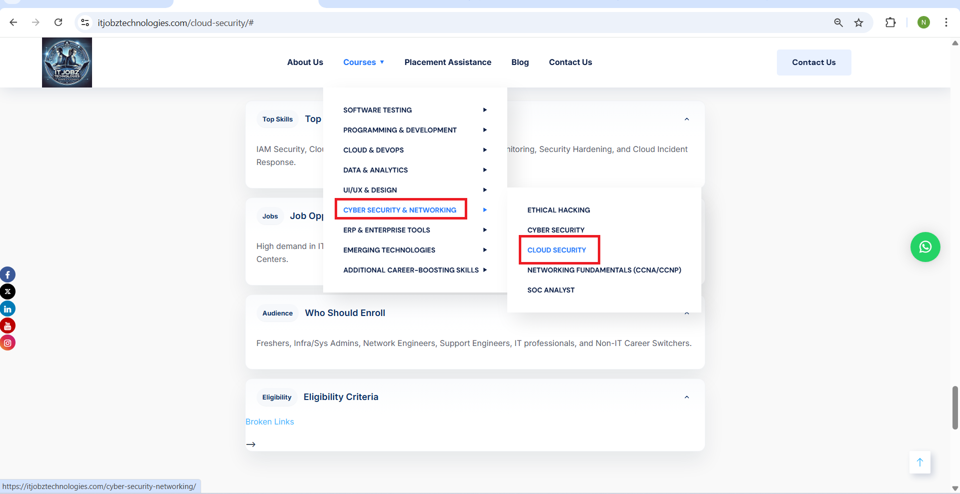The width and height of the screenshot is (960, 494).
Task: Open the Courses dropdown menu
Action: [363, 62]
